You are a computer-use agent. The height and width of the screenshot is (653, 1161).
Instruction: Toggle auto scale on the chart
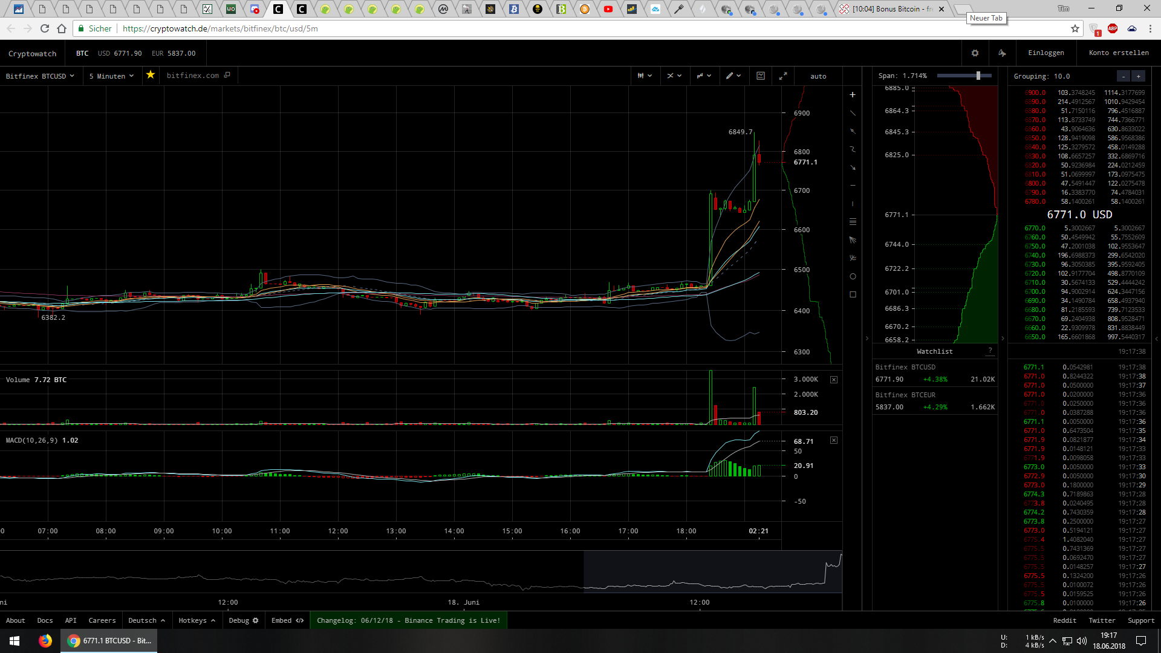[x=818, y=76]
